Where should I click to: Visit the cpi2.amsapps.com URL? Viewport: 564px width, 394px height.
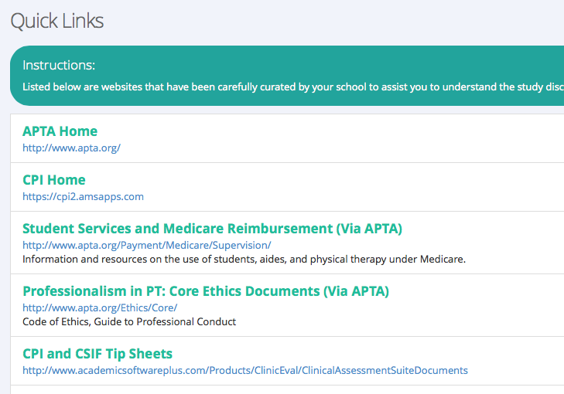click(83, 196)
